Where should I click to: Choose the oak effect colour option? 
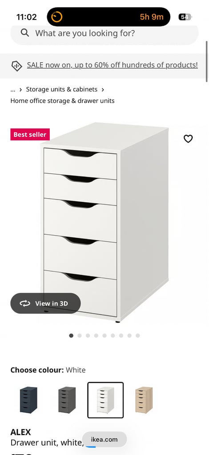[144, 400]
